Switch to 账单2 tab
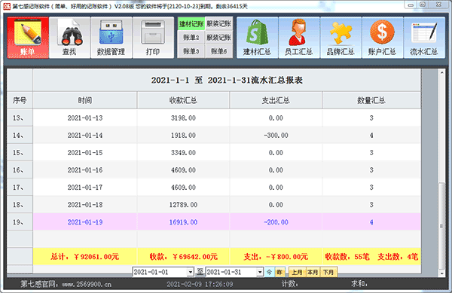Screen dimensions: 452x293 click(191, 38)
